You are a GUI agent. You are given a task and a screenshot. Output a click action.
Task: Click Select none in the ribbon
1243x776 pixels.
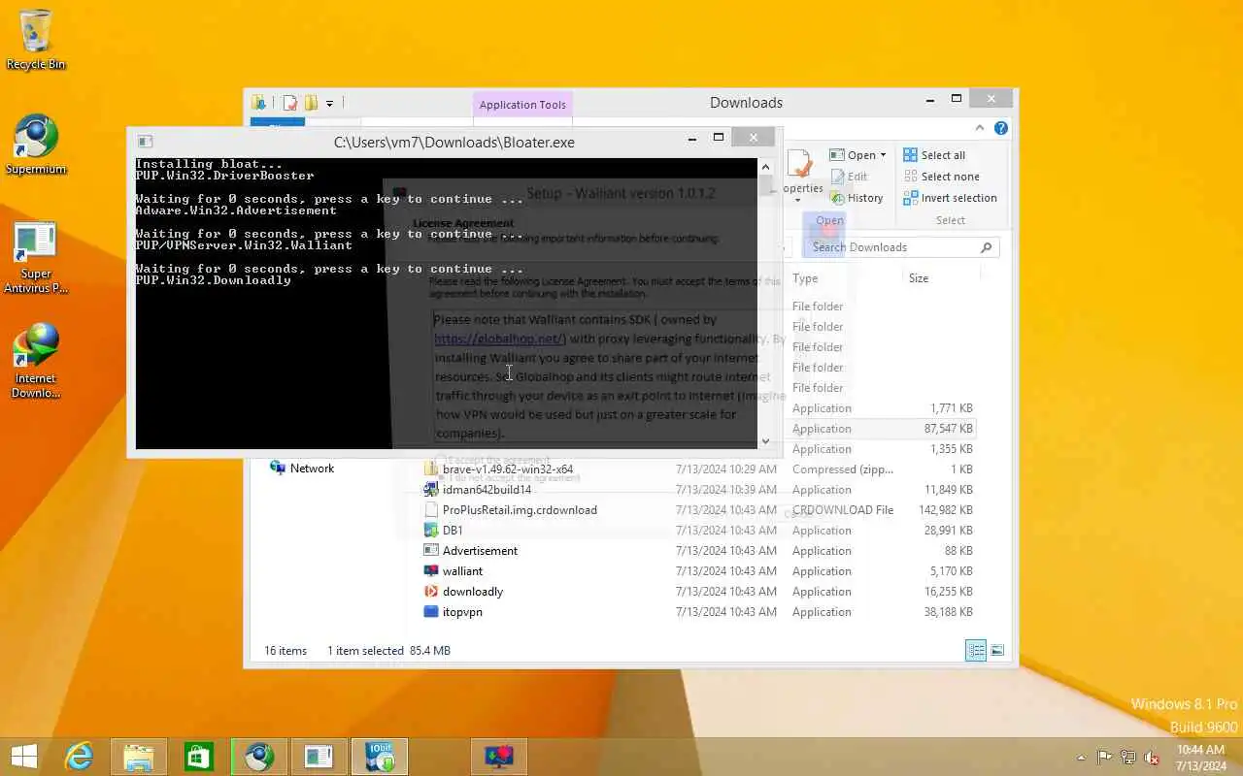point(941,177)
